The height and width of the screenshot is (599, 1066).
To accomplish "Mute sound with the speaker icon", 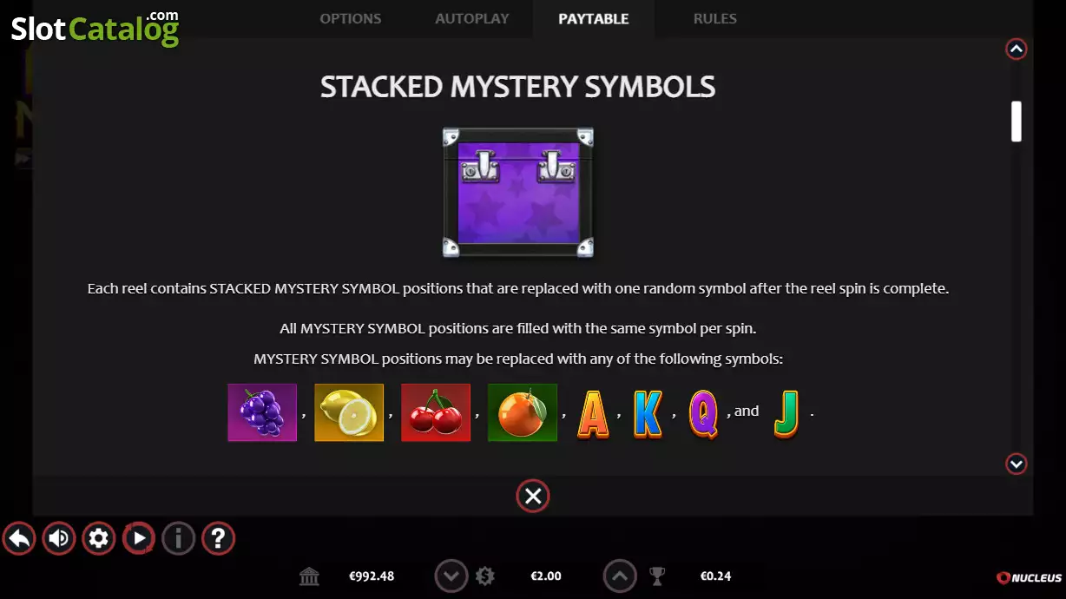I will click(x=59, y=539).
